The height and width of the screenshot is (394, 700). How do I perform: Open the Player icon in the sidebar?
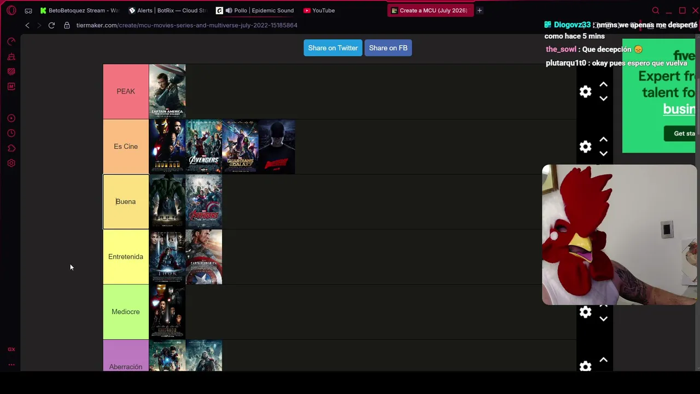pyautogui.click(x=11, y=118)
